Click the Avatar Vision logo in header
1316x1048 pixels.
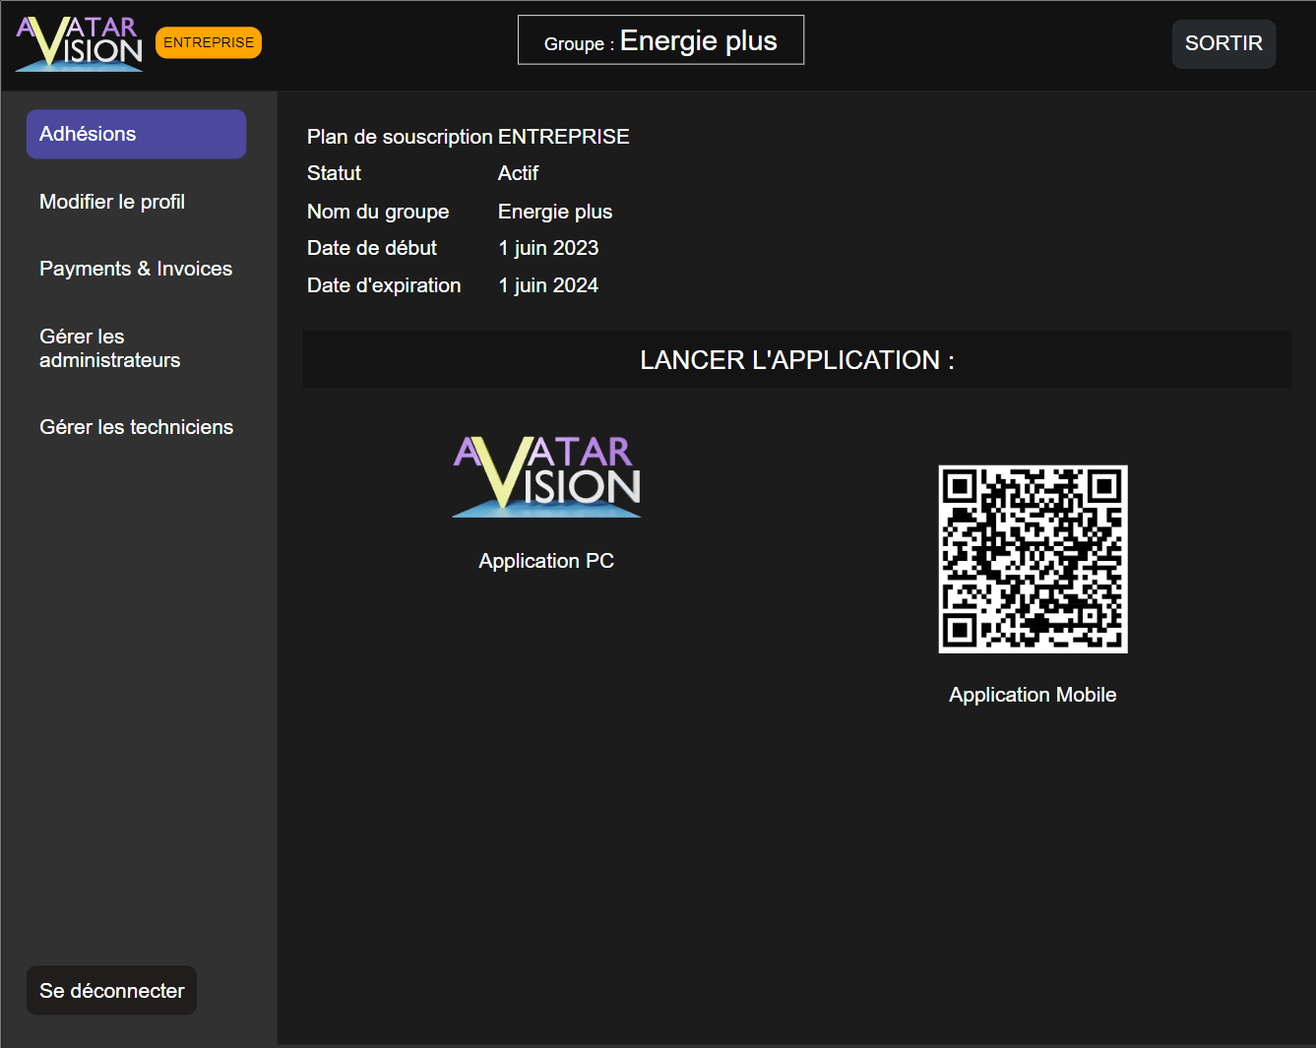80,44
